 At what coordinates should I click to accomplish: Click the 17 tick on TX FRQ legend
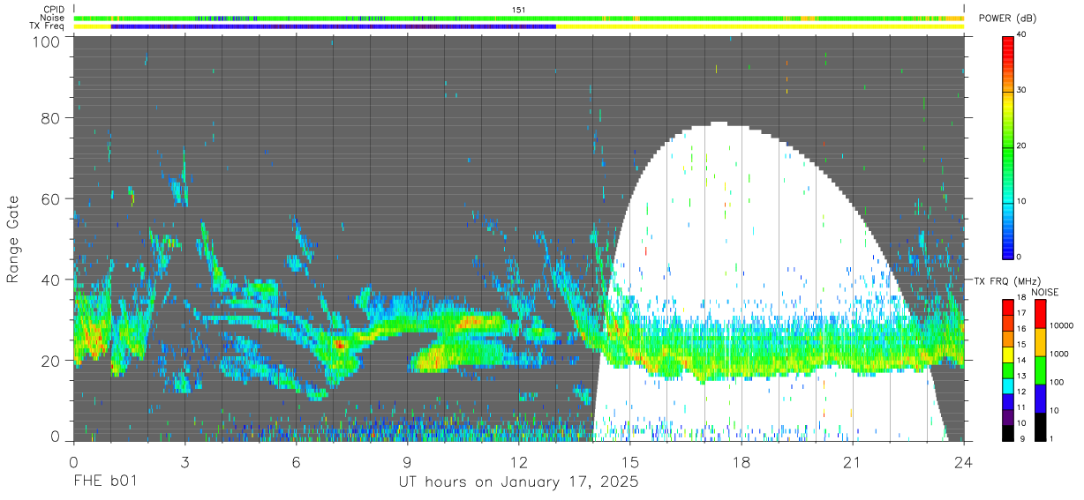(x=1021, y=313)
